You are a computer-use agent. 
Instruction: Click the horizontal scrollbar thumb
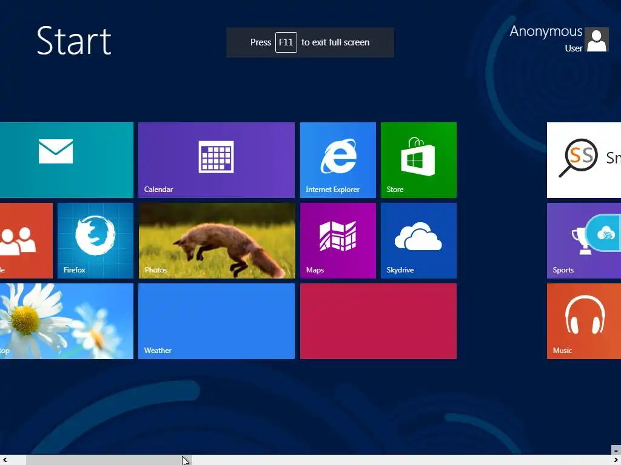tap(109, 460)
